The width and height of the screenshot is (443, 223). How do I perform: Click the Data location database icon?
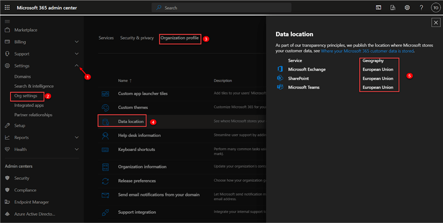[x=105, y=122]
